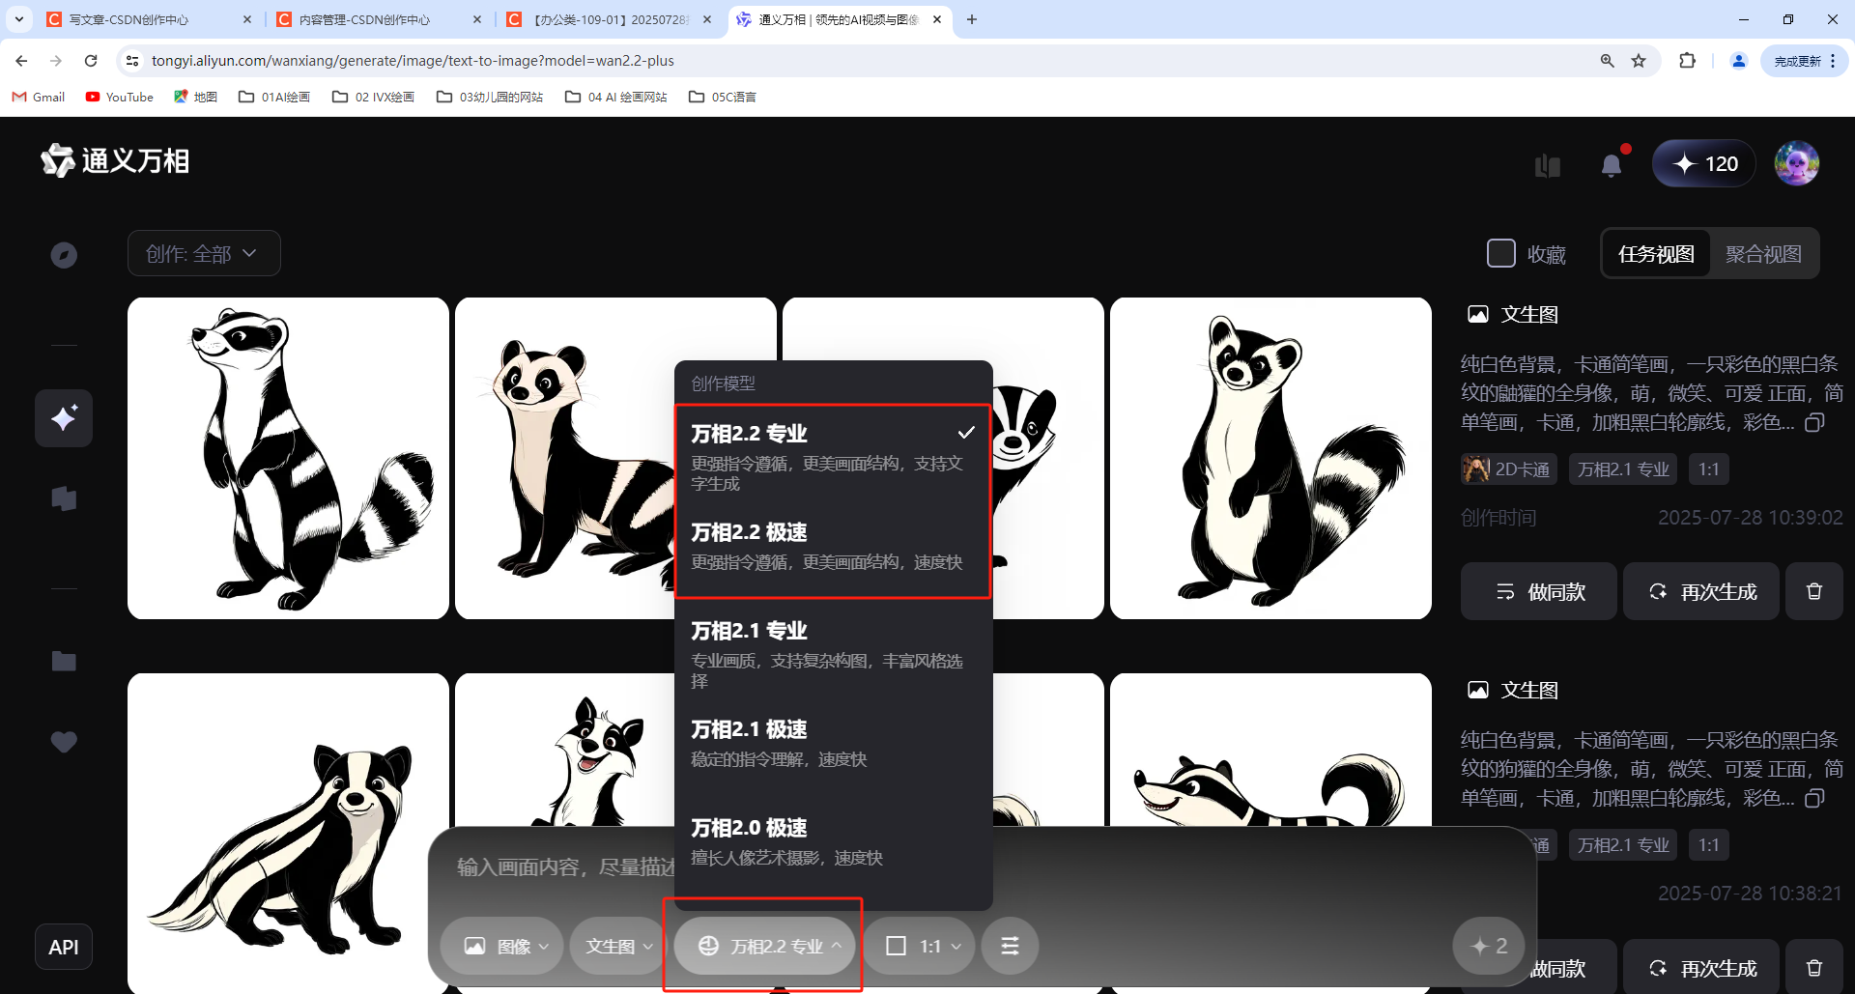Click 完成更新 Chrome update button
This screenshot has width=1855, height=994.
pyautogui.click(x=1804, y=61)
